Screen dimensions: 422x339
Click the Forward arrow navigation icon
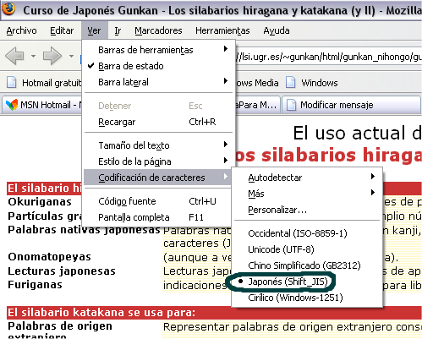[52, 56]
